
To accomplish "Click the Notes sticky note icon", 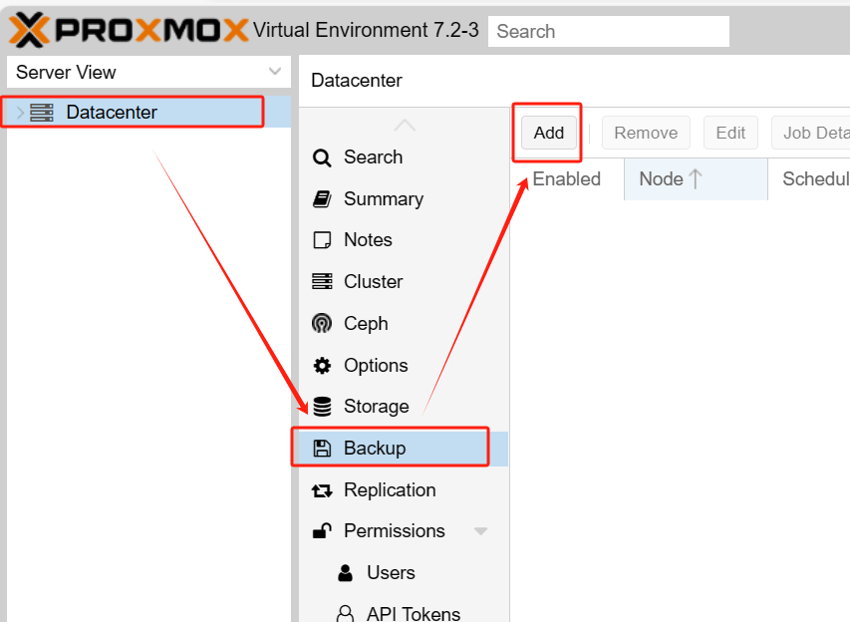I will click(x=322, y=240).
